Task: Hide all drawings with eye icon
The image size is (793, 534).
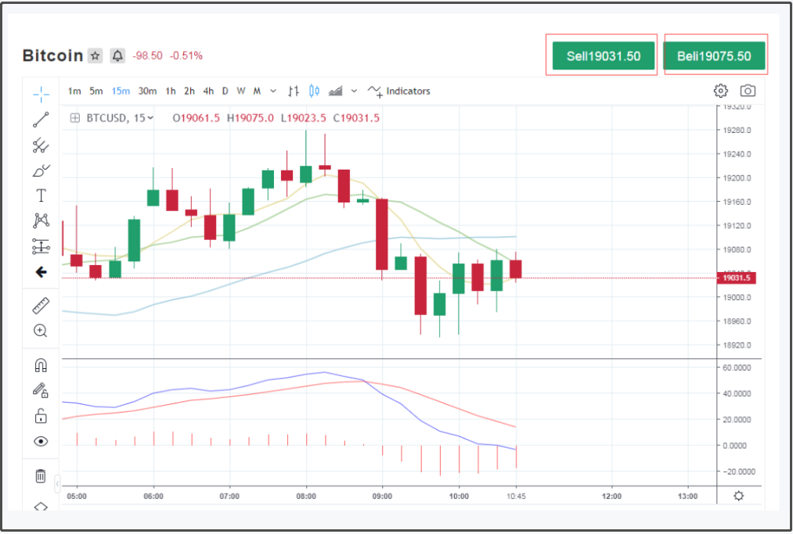Action: coord(41,441)
